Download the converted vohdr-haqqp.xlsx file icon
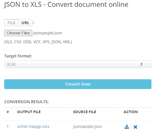The image size is (156, 139). (127, 127)
